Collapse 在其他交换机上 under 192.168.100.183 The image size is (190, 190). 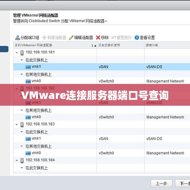pos(22,146)
